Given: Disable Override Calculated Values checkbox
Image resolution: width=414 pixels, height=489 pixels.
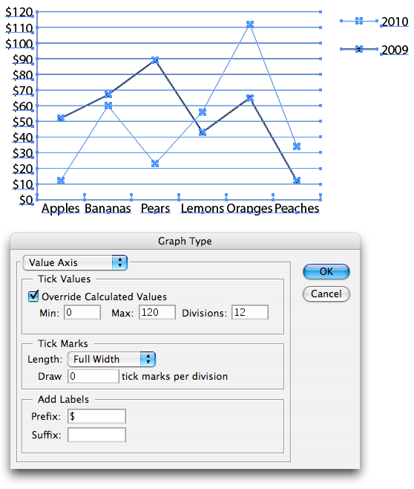Looking at the screenshot, I should (33, 296).
